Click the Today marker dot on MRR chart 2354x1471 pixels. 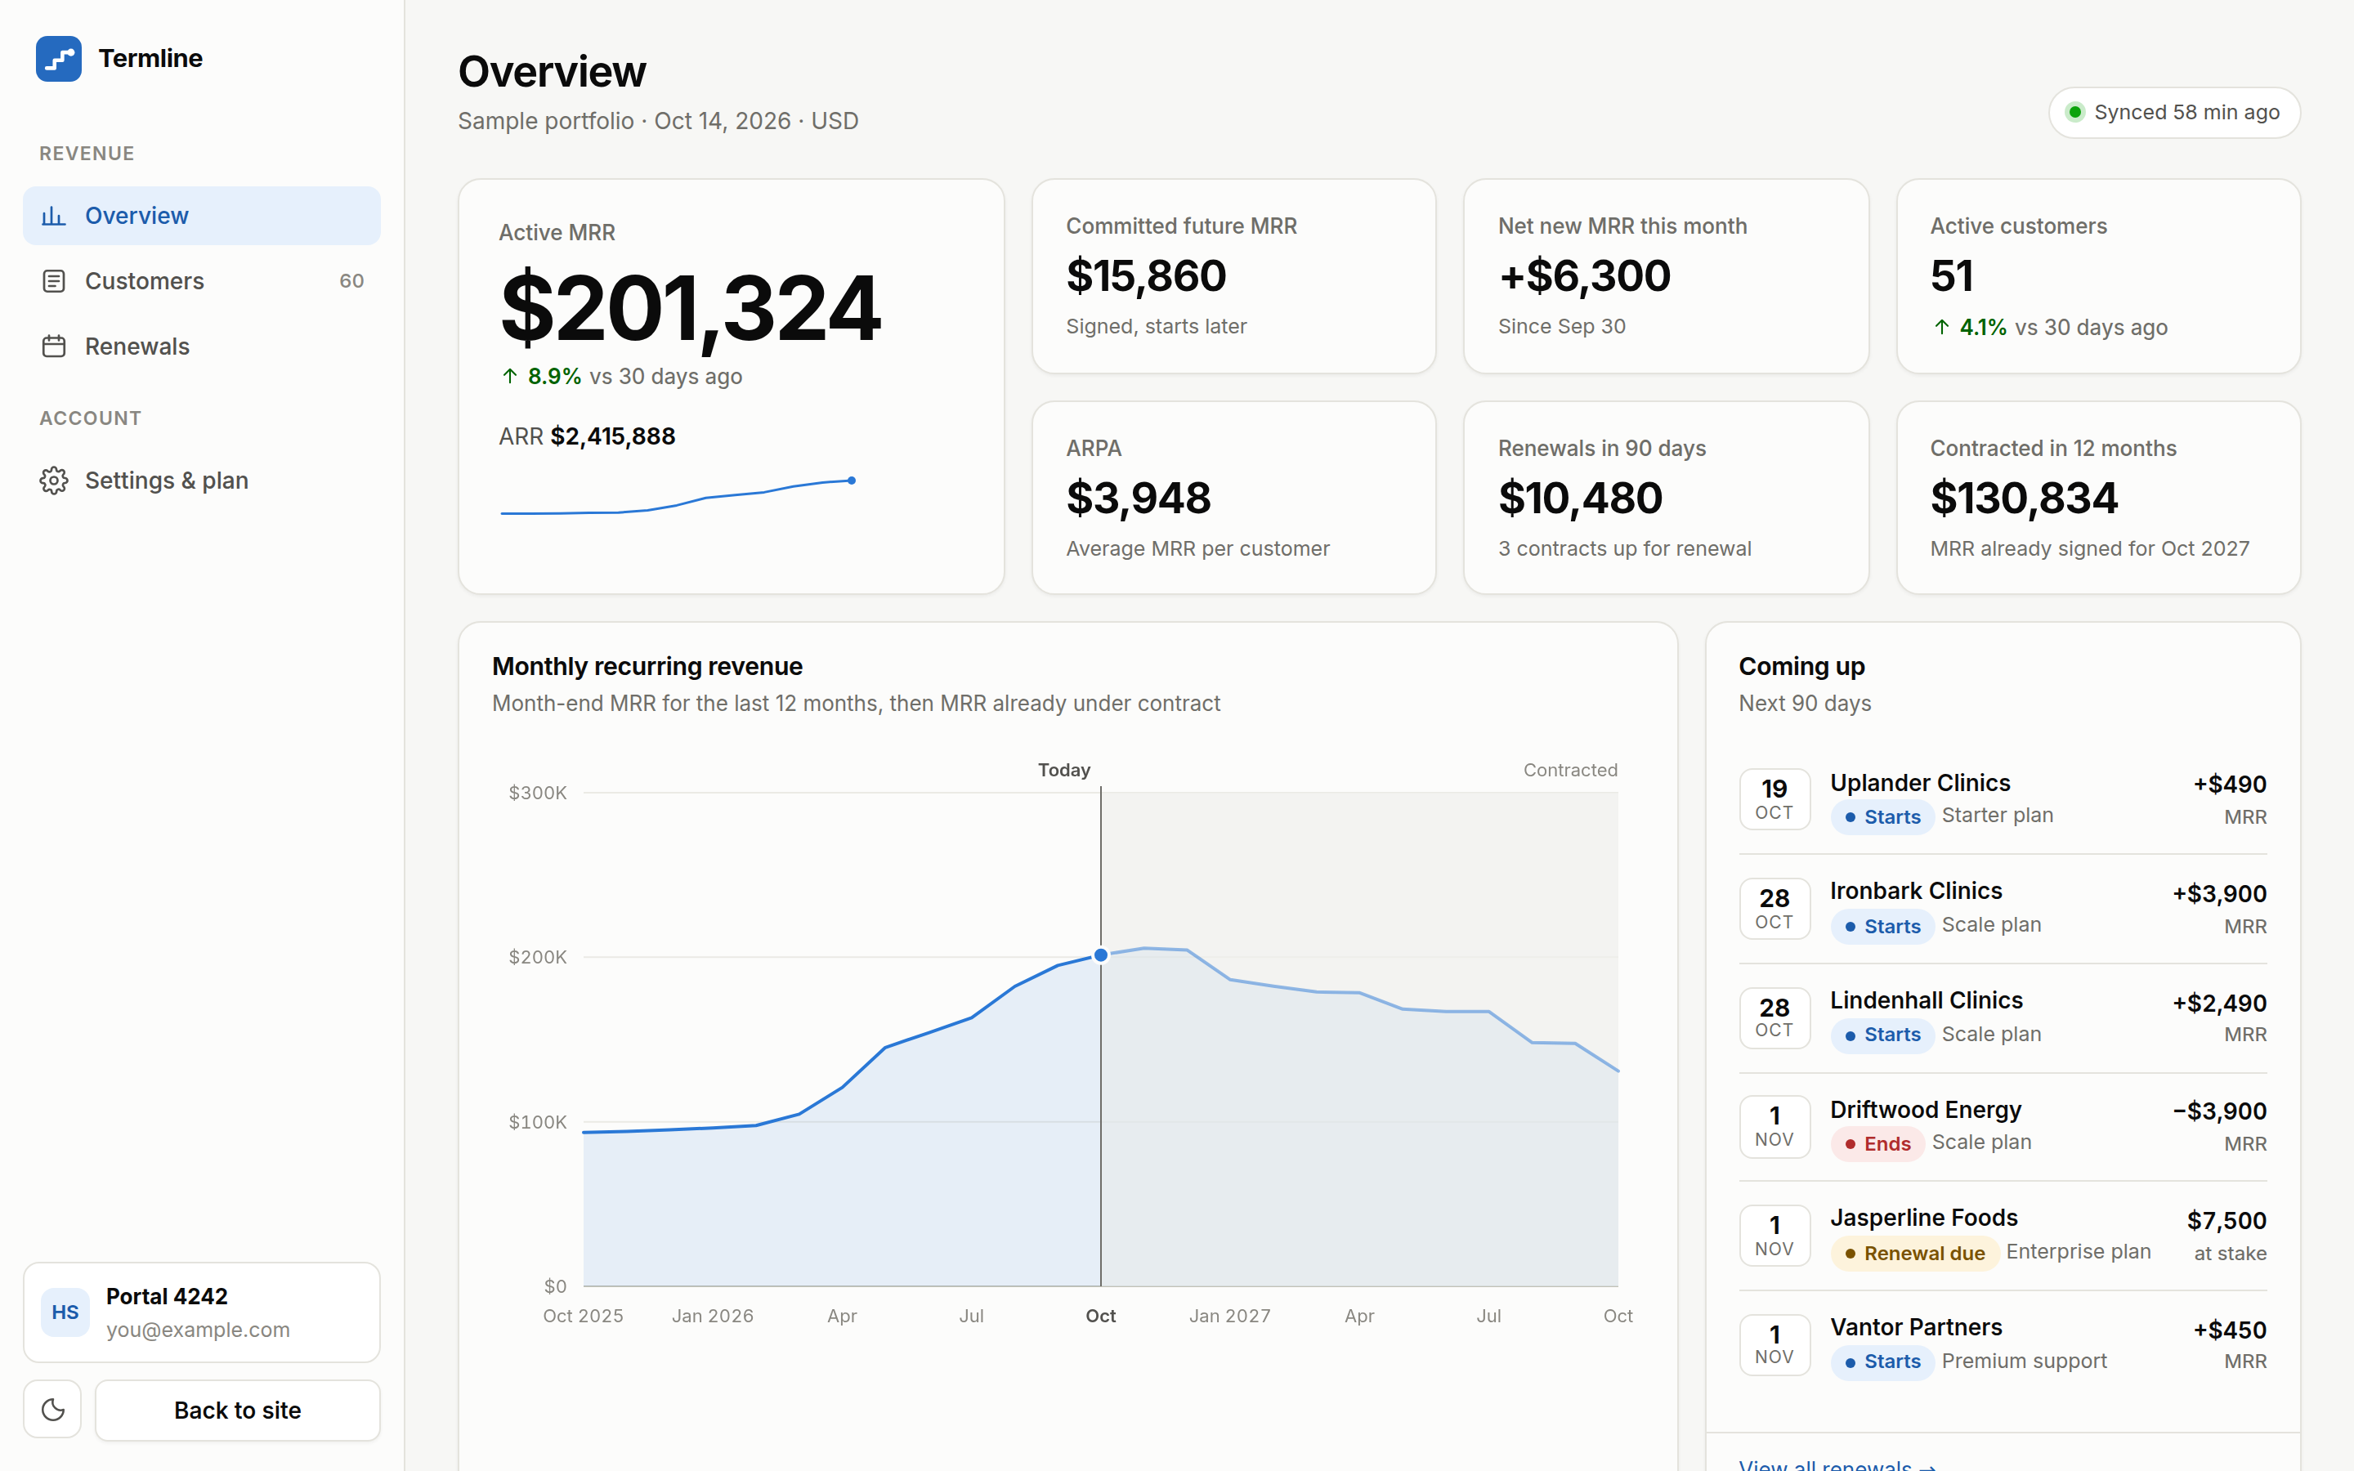[x=1100, y=955]
